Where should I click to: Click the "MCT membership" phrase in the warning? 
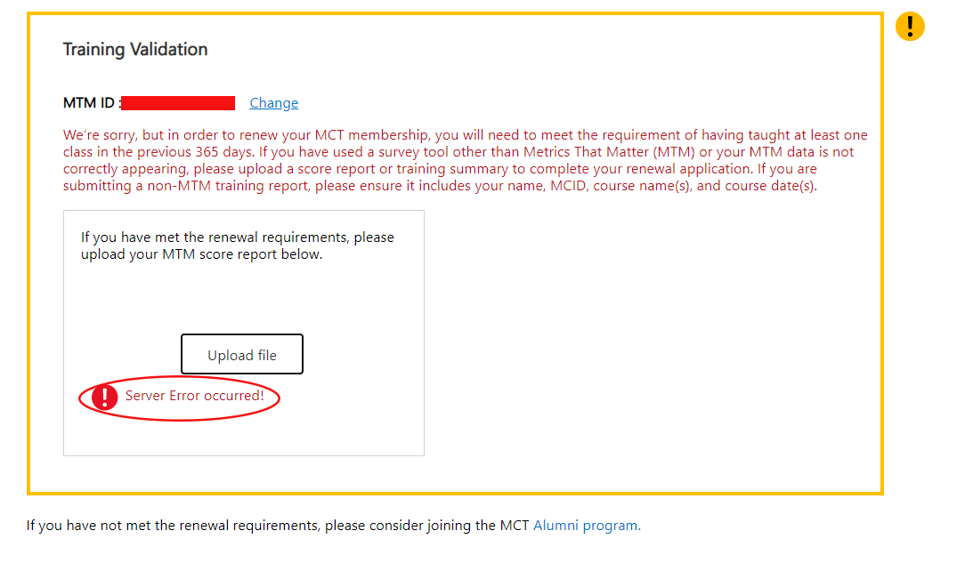(x=372, y=135)
